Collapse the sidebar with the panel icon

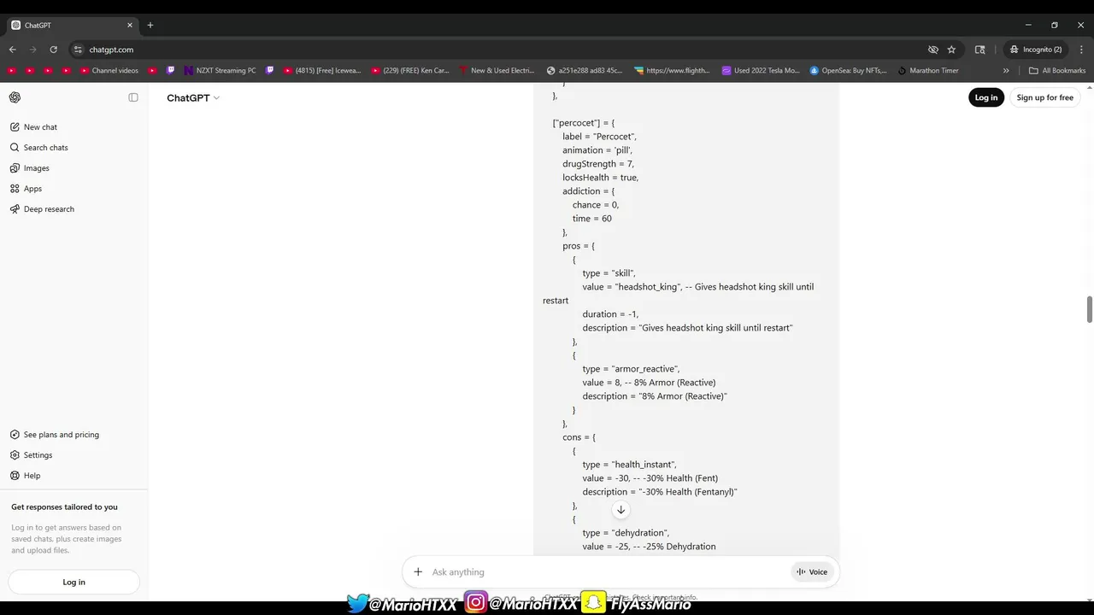(x=133, y=97)
